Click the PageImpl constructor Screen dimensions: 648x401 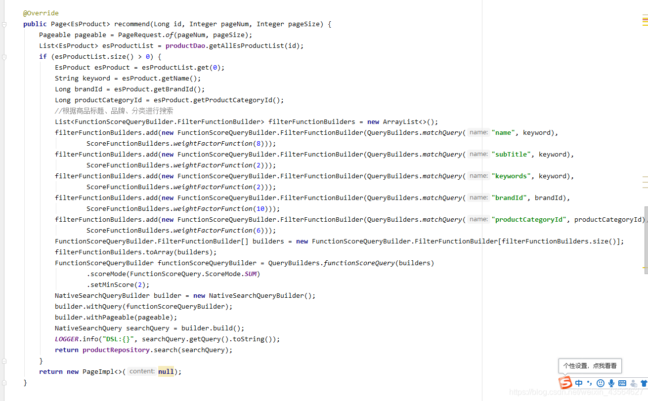point(98,372)
